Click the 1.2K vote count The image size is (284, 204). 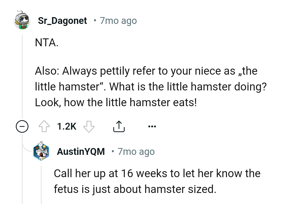coord(66,126)
